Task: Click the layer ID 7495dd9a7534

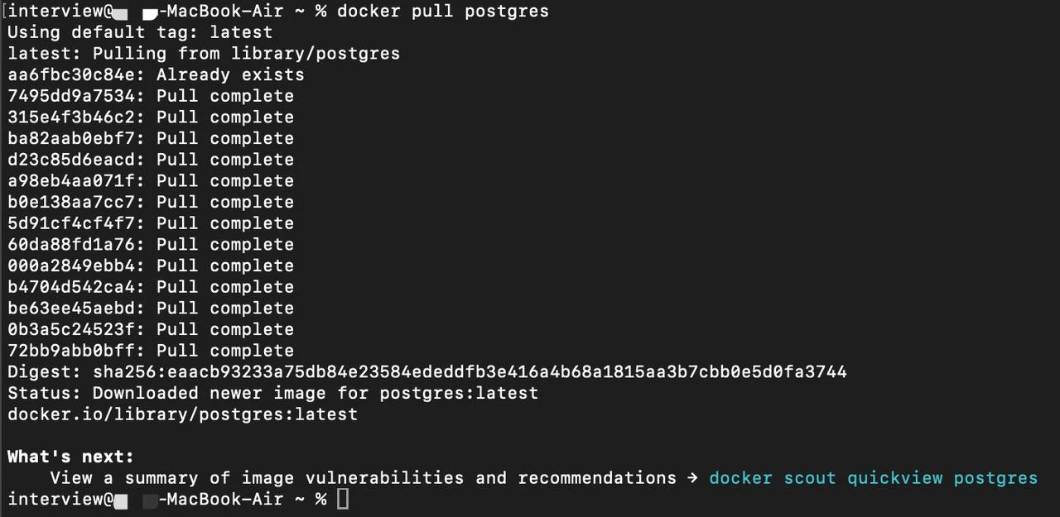Action: [71, 96]
